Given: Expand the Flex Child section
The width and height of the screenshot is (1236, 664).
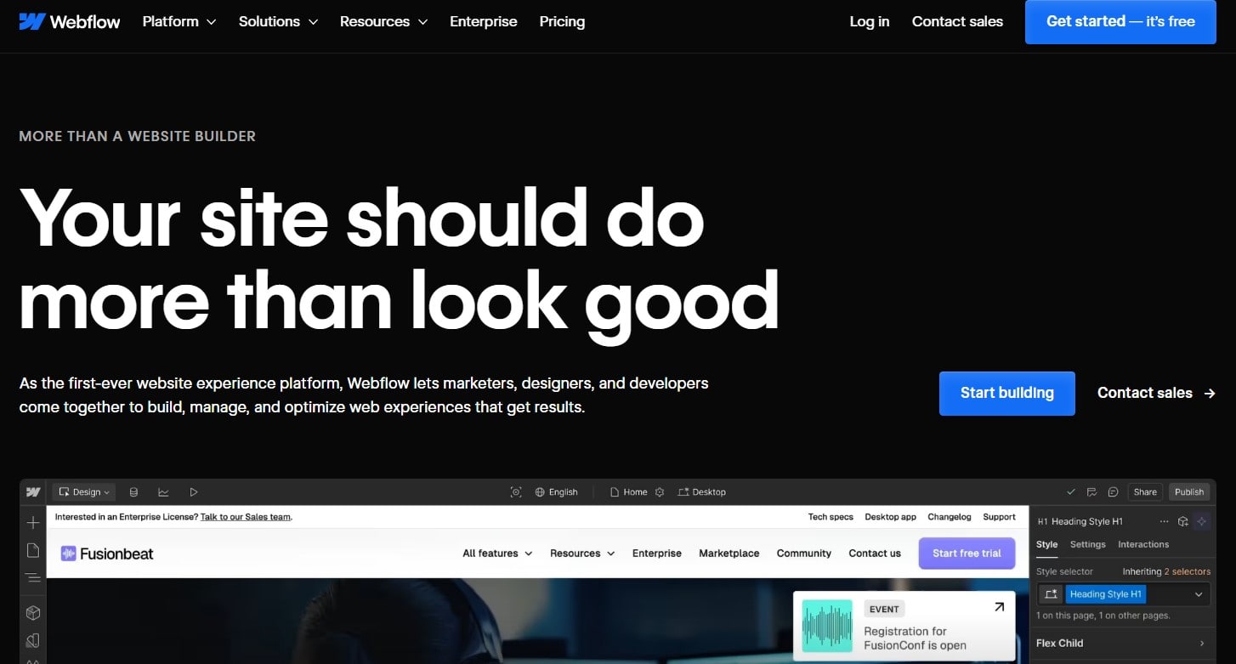Looking at the screenshot, I should coord(1121,643).
